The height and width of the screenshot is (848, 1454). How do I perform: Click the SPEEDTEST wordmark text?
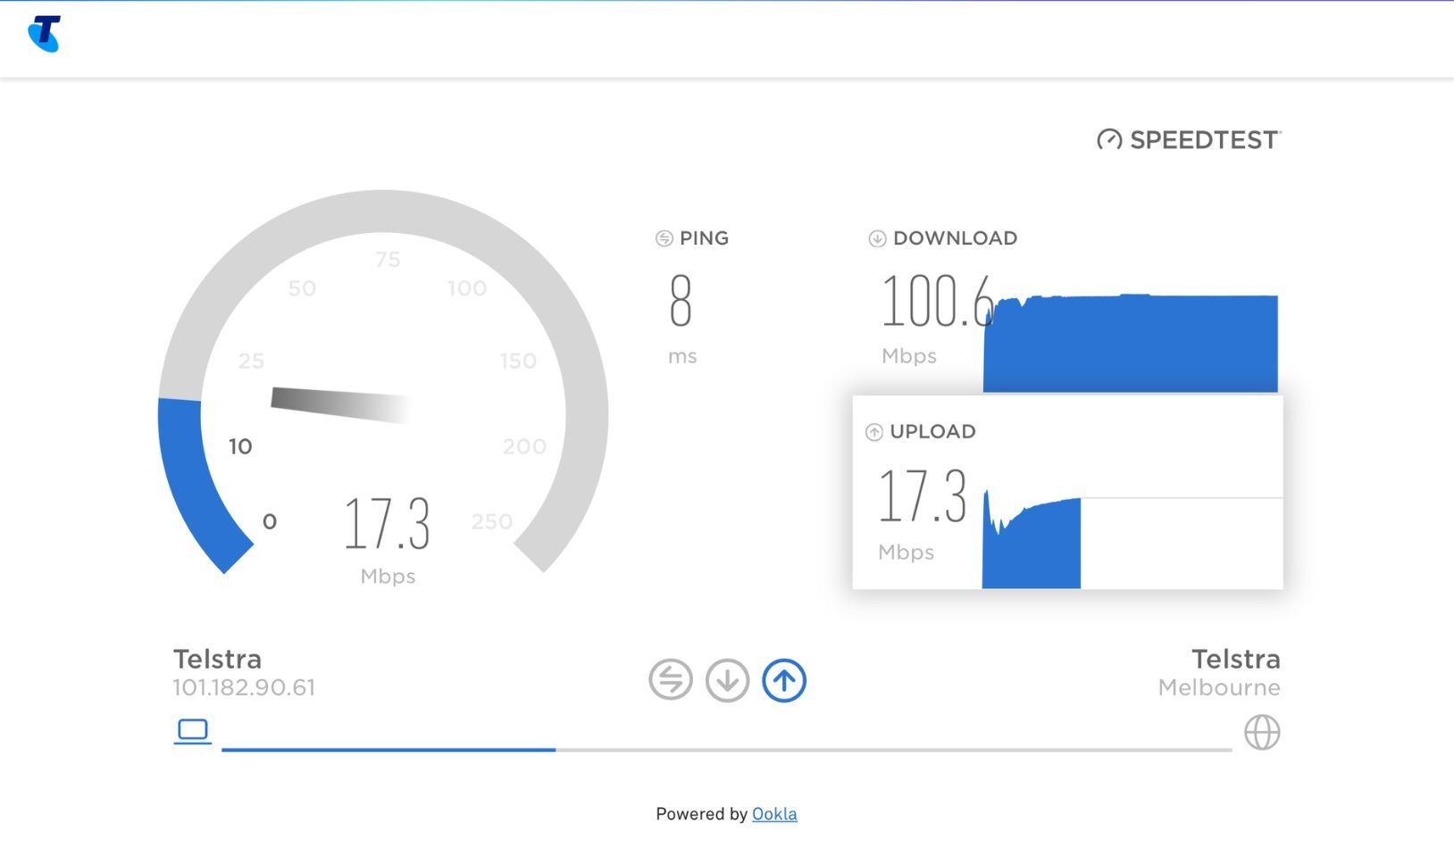(1205, 140)
